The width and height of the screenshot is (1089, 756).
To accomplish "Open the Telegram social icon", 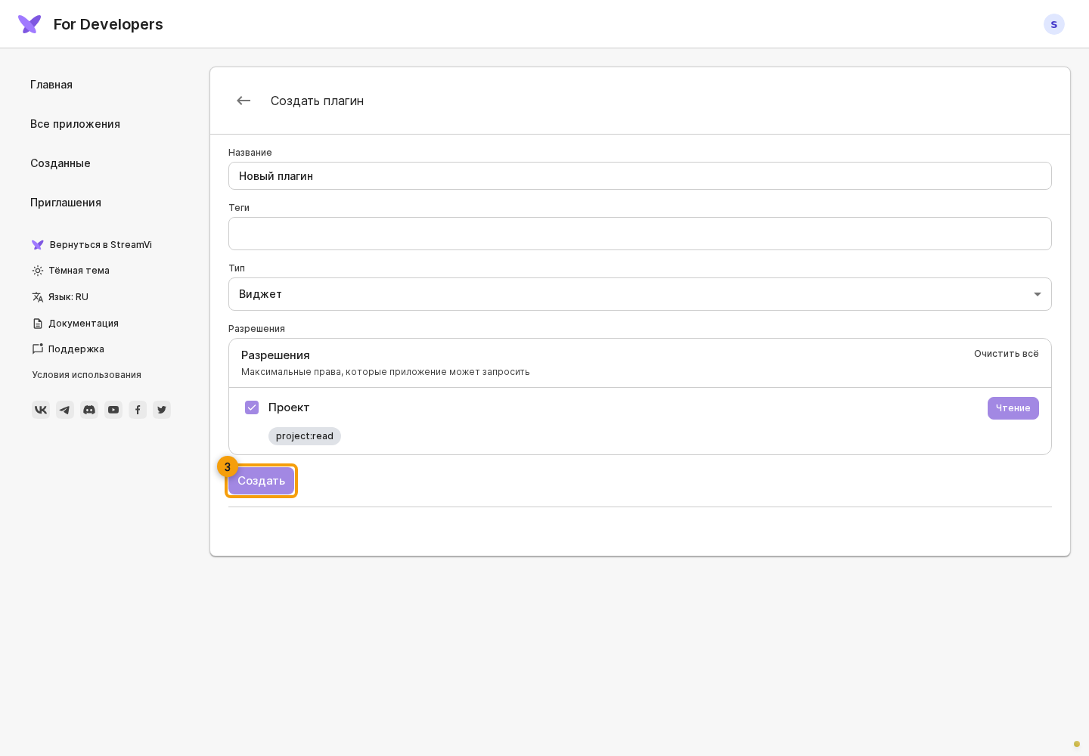I will 65,410.
